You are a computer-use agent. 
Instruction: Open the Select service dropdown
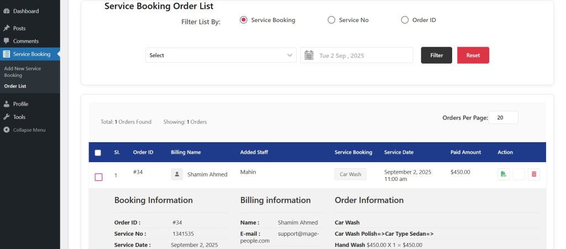click(221, 55)
